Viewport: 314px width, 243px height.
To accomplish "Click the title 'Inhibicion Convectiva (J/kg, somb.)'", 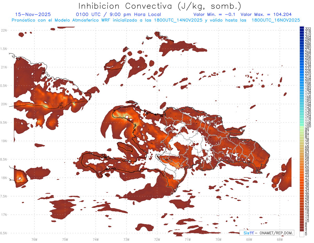I will pos(160,6).
